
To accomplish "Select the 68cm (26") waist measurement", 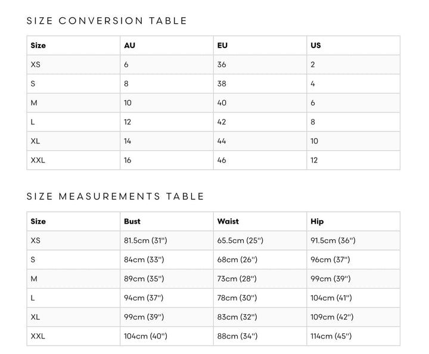I will pos(237,259).
